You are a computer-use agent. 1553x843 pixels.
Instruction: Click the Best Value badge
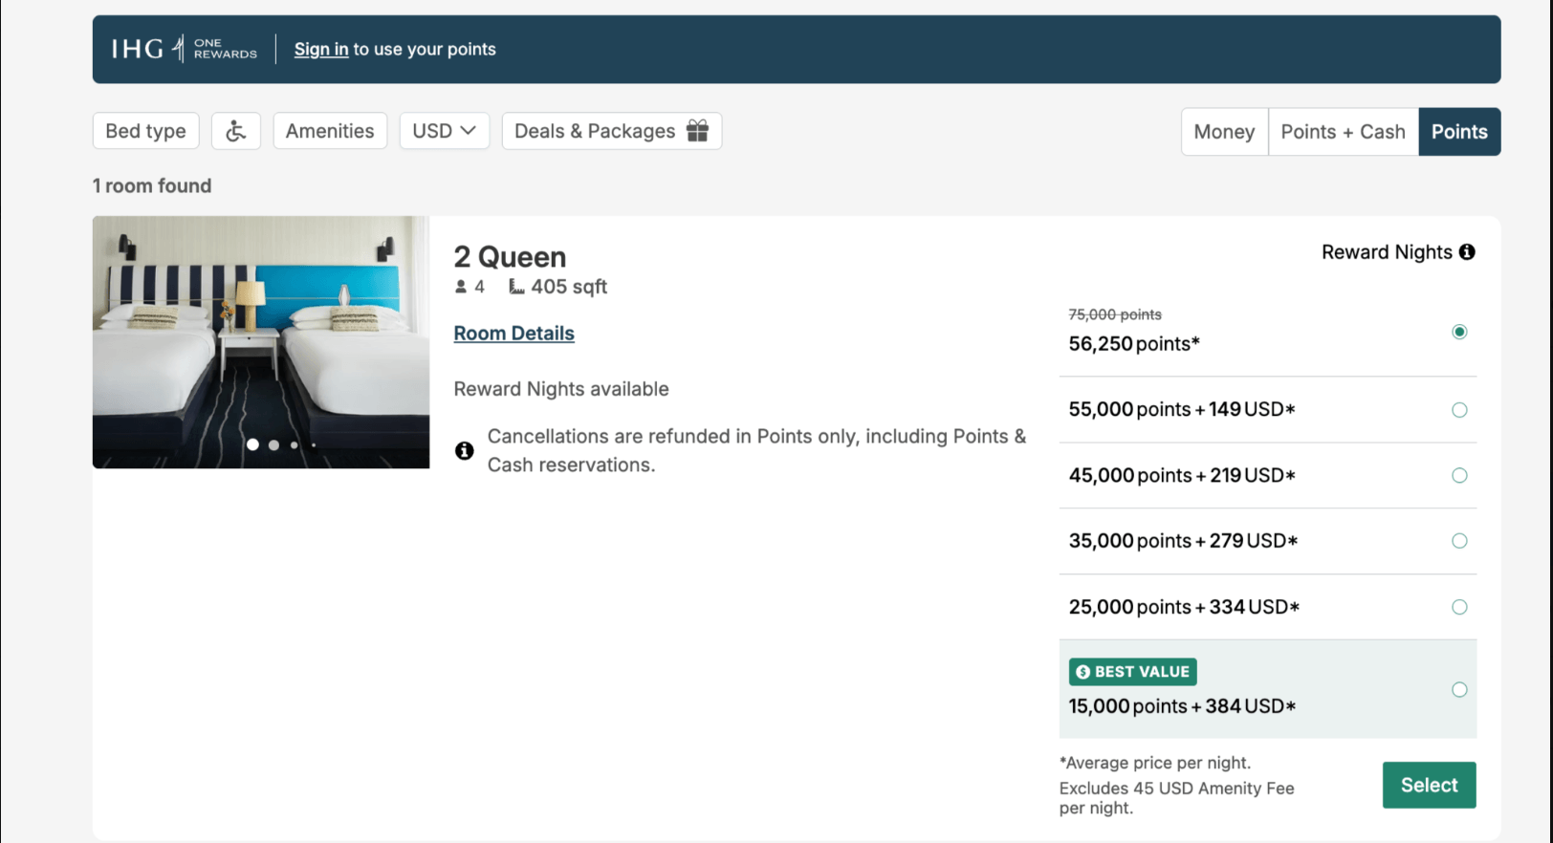[x=1133, y=672]
